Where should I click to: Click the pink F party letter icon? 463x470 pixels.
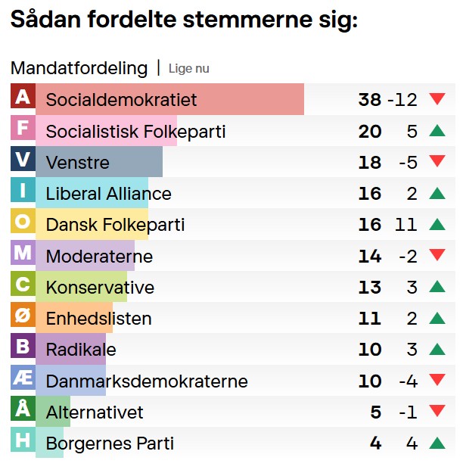[23, 129]
